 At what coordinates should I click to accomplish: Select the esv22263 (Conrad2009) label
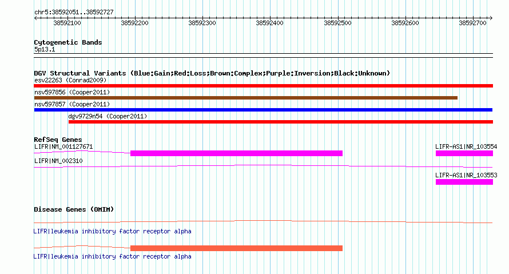pyautogui.click(x=70, y=80)
